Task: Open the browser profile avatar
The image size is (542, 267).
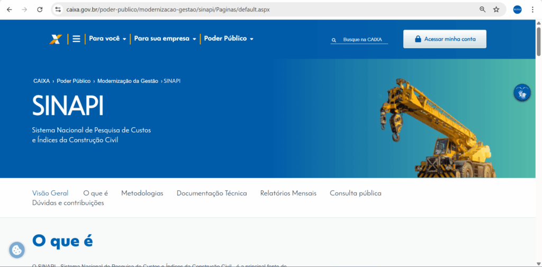Action: pyautogui.click(x=518, y=9)
